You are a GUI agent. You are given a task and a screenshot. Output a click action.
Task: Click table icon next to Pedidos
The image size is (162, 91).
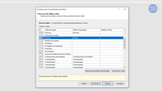point(43,38)
